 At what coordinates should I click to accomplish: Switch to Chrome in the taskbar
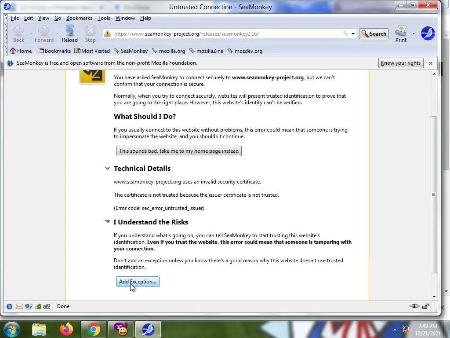(94, 329)
